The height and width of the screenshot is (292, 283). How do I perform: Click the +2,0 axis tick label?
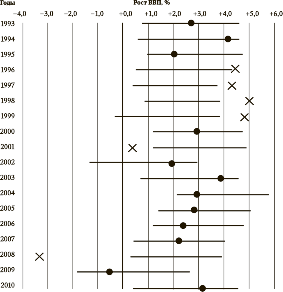[175, 14]
